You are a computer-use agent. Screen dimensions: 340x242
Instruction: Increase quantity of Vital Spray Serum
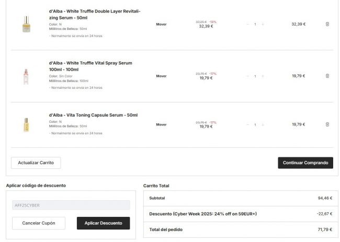tap(263, 76)
